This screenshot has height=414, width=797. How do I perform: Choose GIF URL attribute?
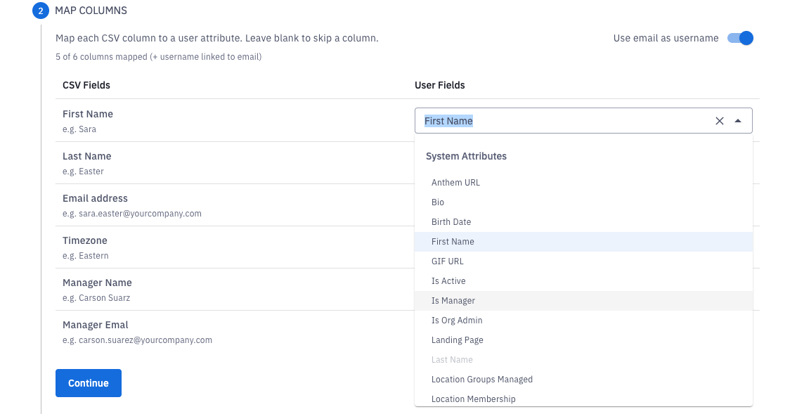click(x=583, y=261)
